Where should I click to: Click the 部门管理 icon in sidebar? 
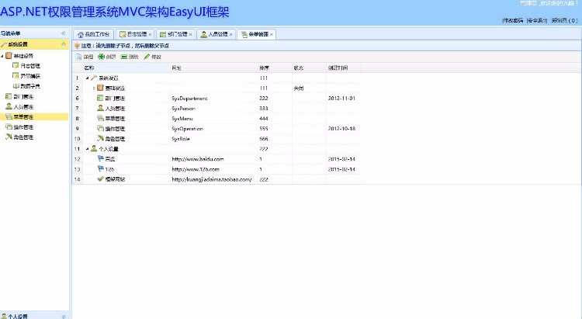[9, 96]
